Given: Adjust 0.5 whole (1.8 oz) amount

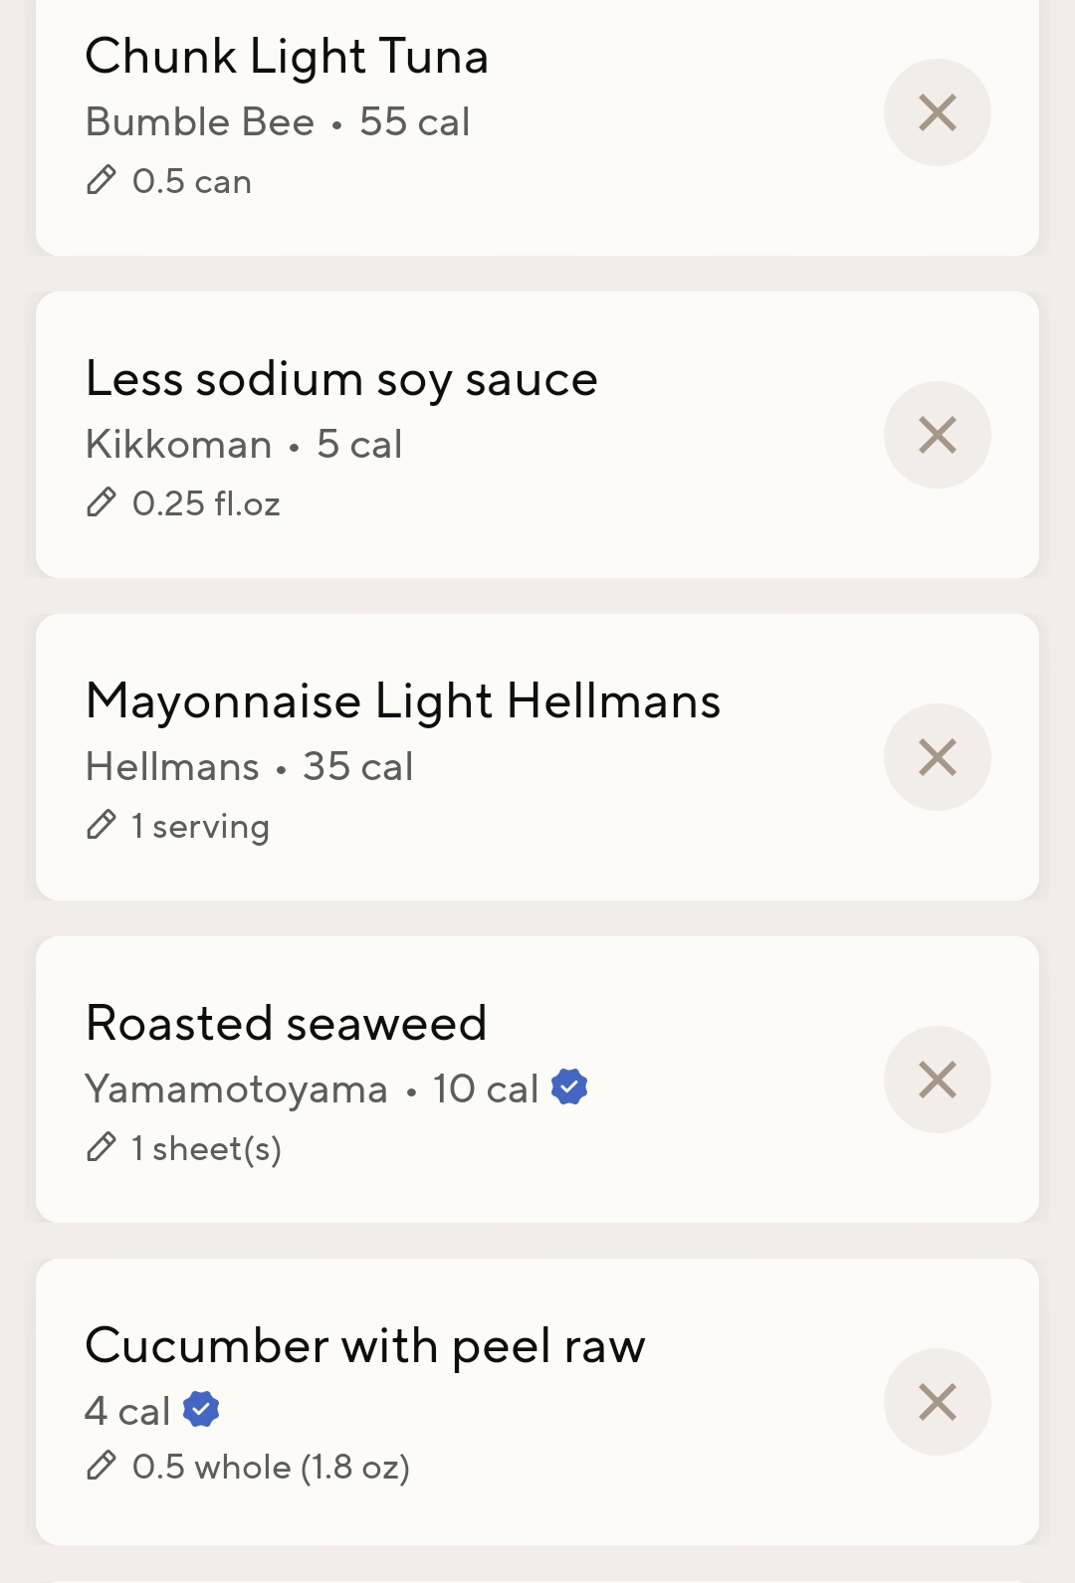Looking at the screenshot, I should click(272, 1468).
